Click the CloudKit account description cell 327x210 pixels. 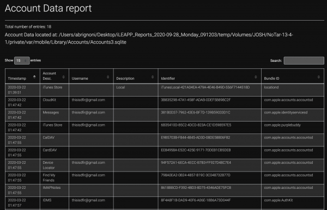pos(50,100)
